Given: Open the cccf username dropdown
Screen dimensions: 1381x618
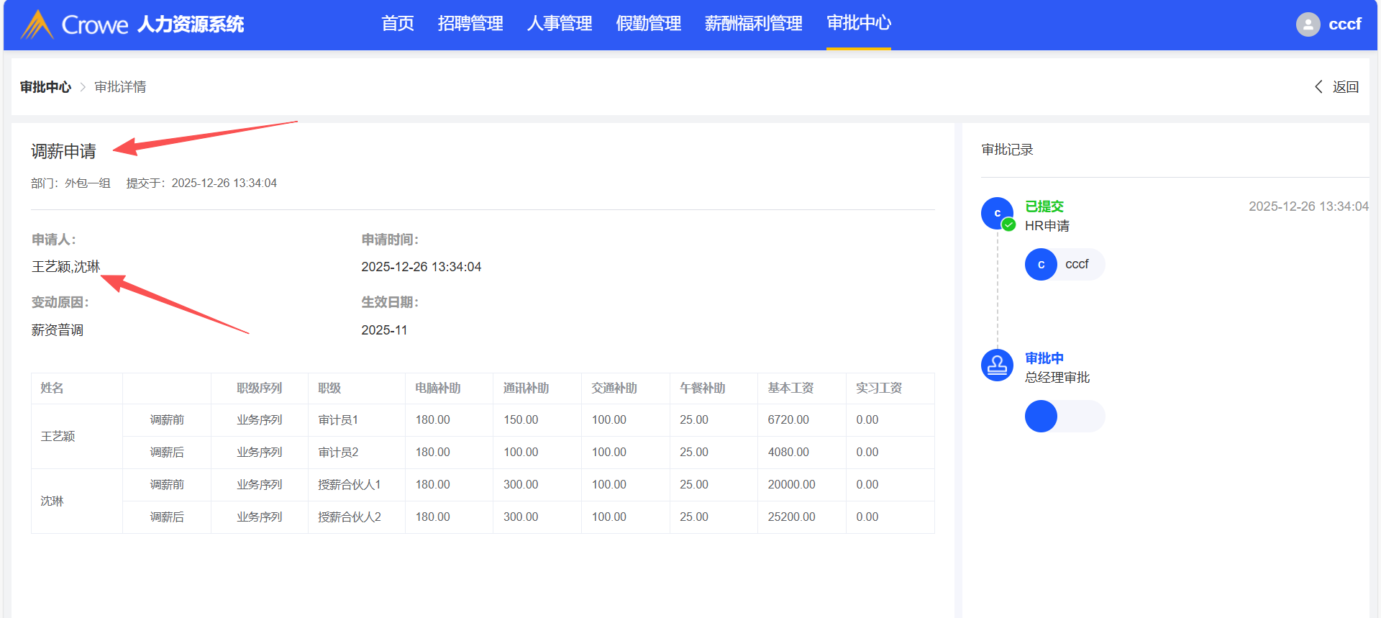Looking at the screenshot, I should click(1344, 24).
